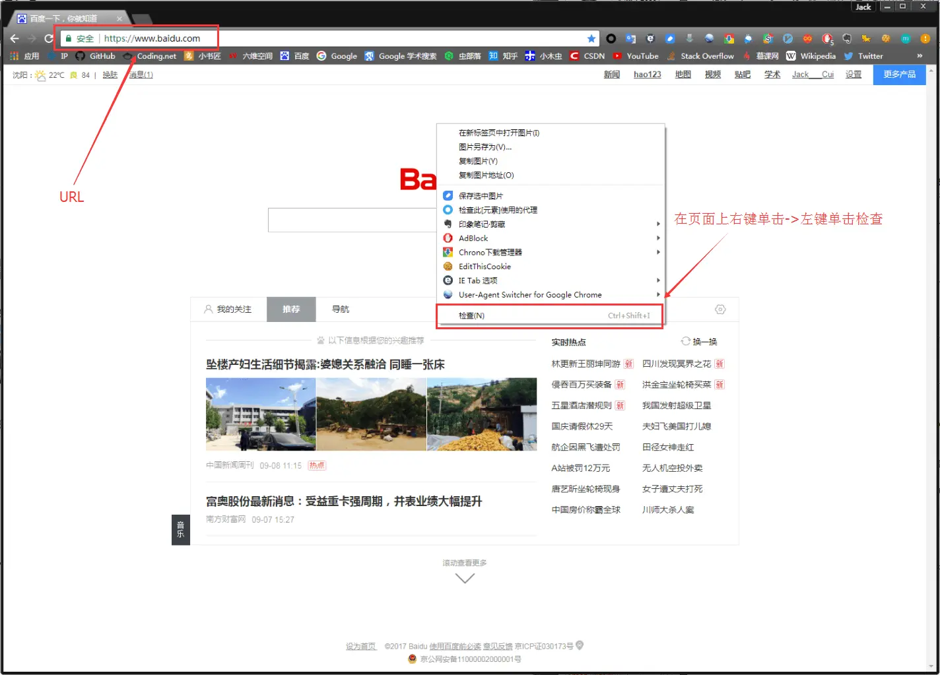Open the bookmarks overflow chevron
Image resolution: width=940 pixels, height=675 pixels.
[x=920, y=56]
